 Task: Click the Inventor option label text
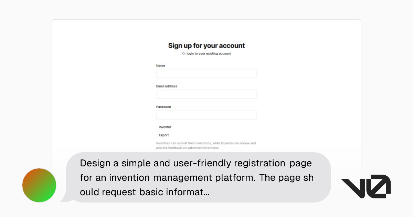pos(165,127)
